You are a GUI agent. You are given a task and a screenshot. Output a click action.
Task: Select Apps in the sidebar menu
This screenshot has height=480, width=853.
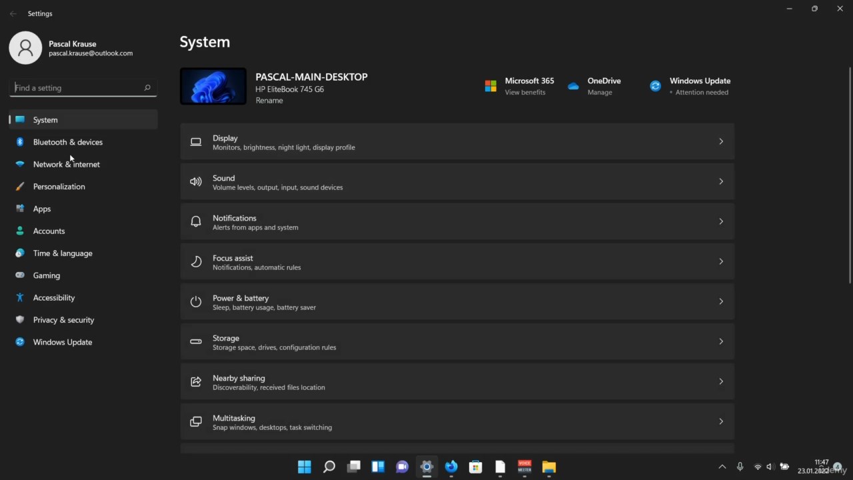coord(42,209)
